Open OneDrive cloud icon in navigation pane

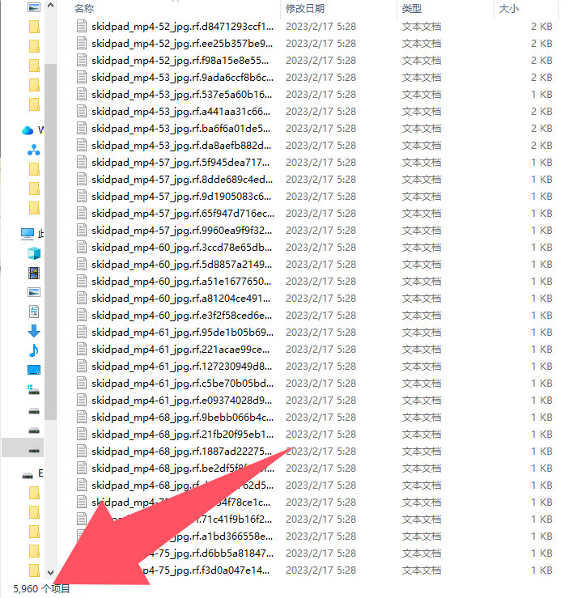click(x=28, y=130)
